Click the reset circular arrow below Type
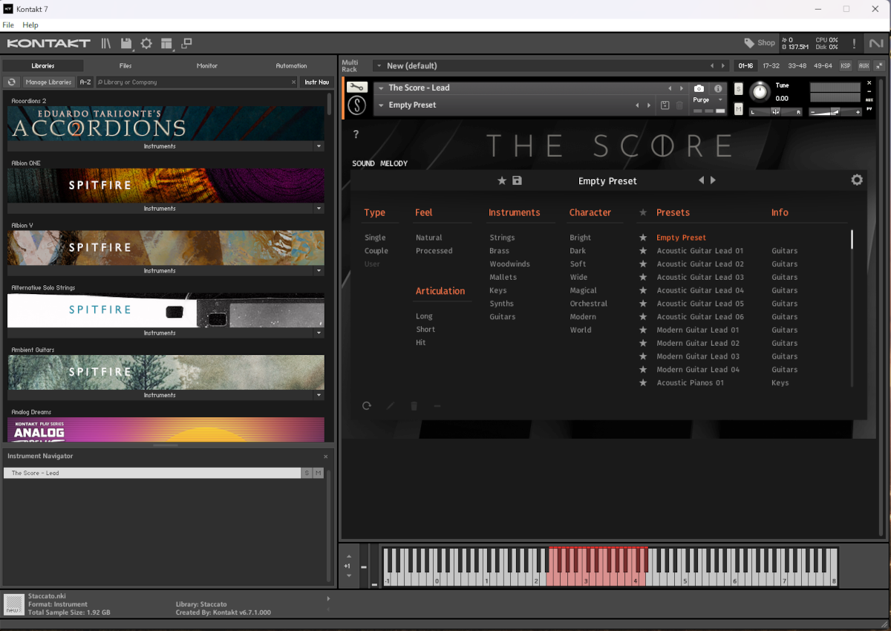This screenshot has height=631, width=891. (x=367, y=406)
